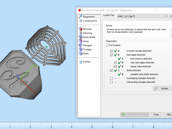Uncheck planar holes detected checkbox
The height and width of the screenshot is (129, 172).
click(x=115, y=67)
